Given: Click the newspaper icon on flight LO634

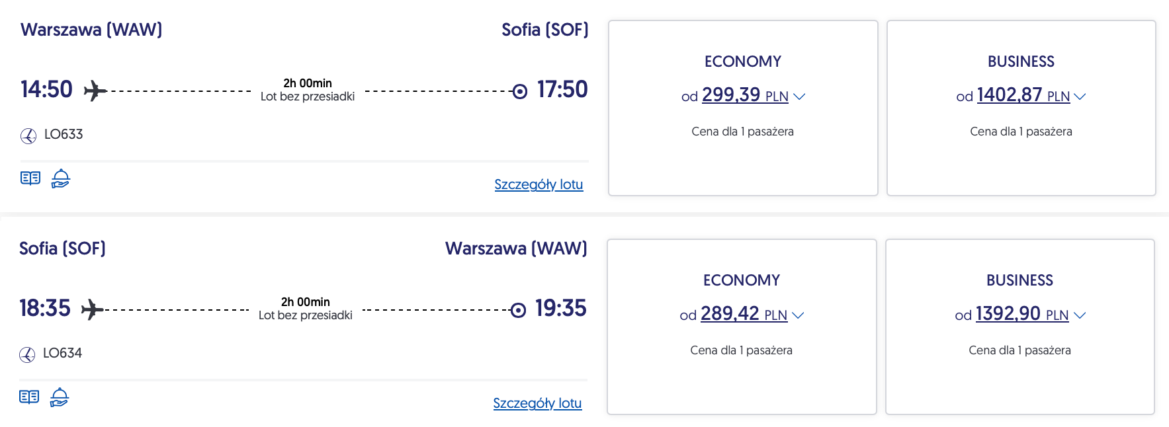Looking at the screenshot, I should coord(29,397).
